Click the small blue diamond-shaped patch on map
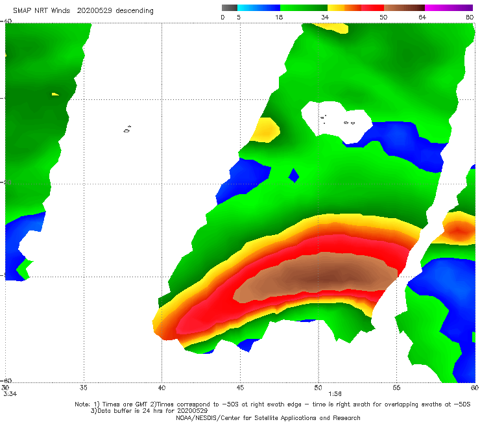This screenshot has height=422, width=480. click(x=294, y=175)
